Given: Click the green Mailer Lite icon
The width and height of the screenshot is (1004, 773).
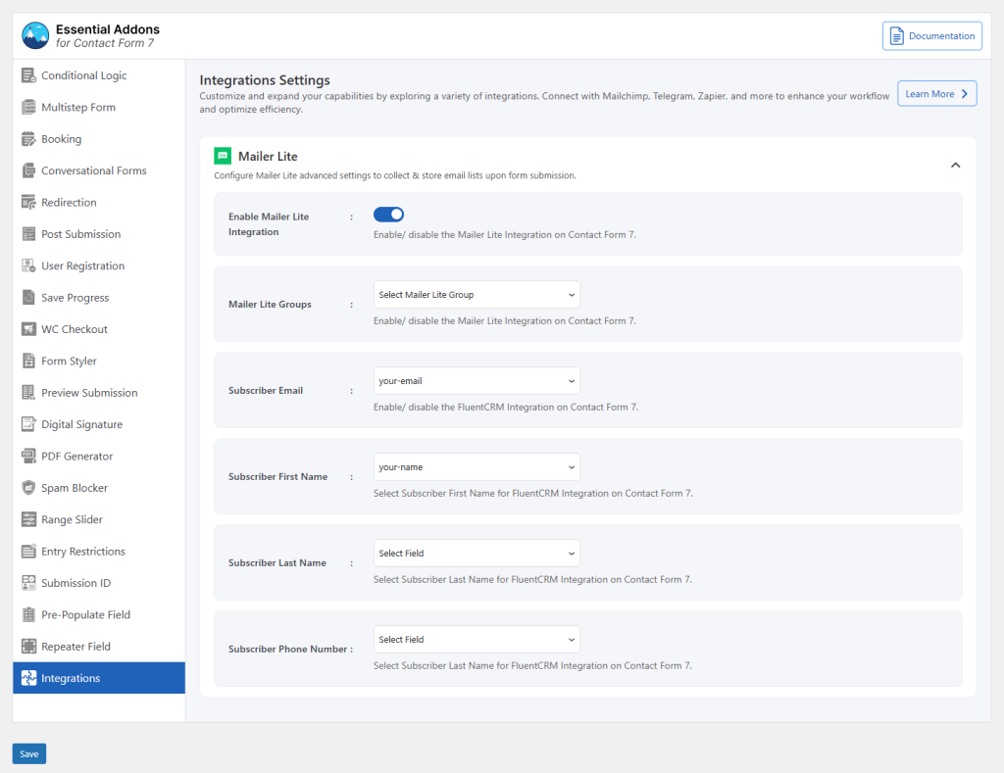Looking at the screenshot, I should tap(223, 156).
